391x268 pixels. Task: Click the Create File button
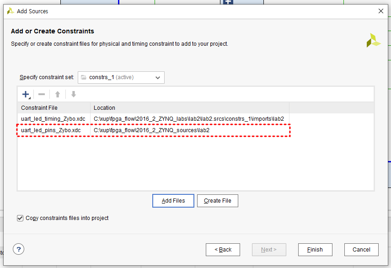[x=217, y=201]
